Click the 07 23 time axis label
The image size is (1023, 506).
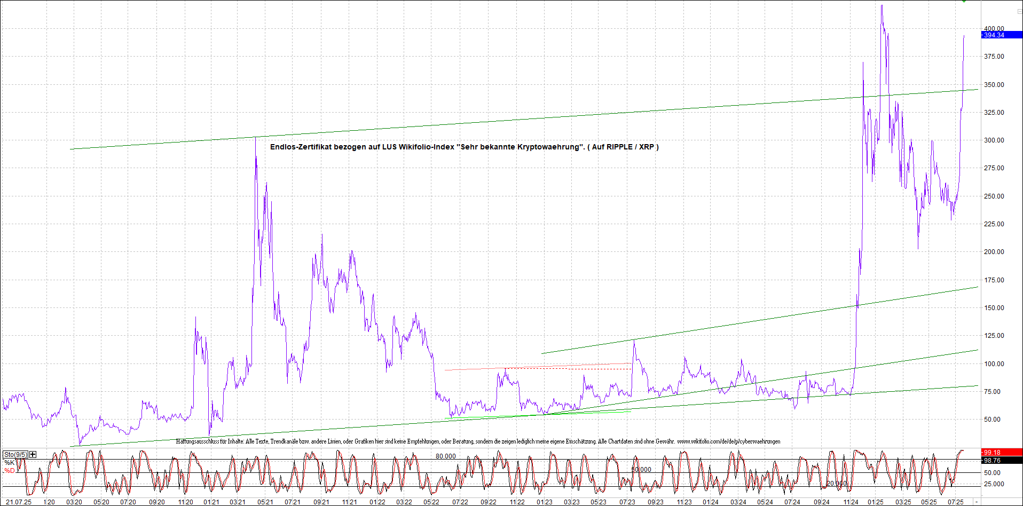point(627,502)
